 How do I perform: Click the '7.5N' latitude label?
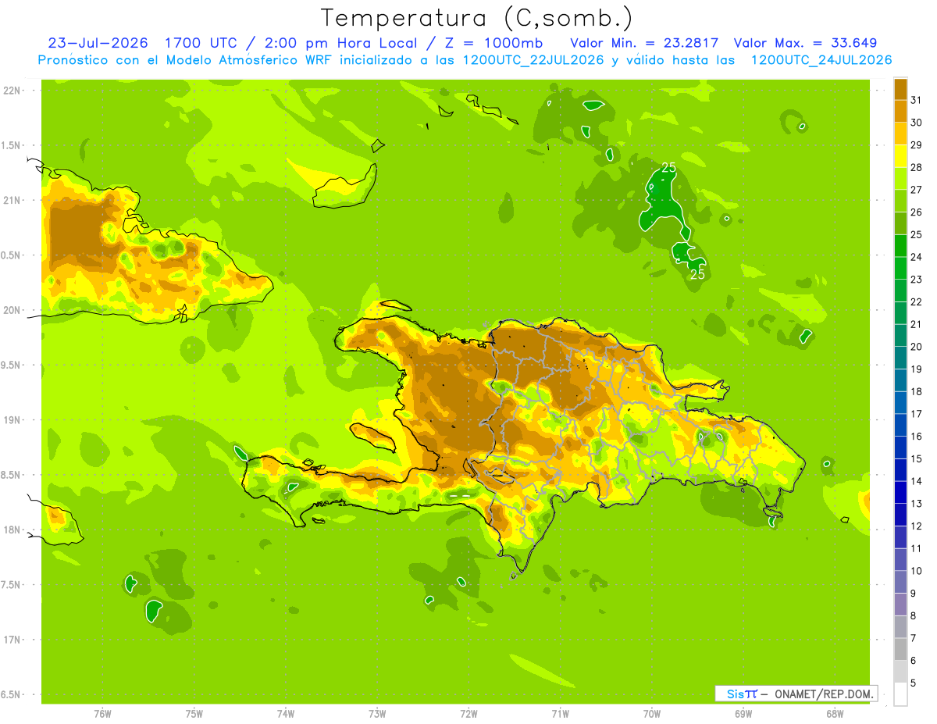[x=12, y=585]
